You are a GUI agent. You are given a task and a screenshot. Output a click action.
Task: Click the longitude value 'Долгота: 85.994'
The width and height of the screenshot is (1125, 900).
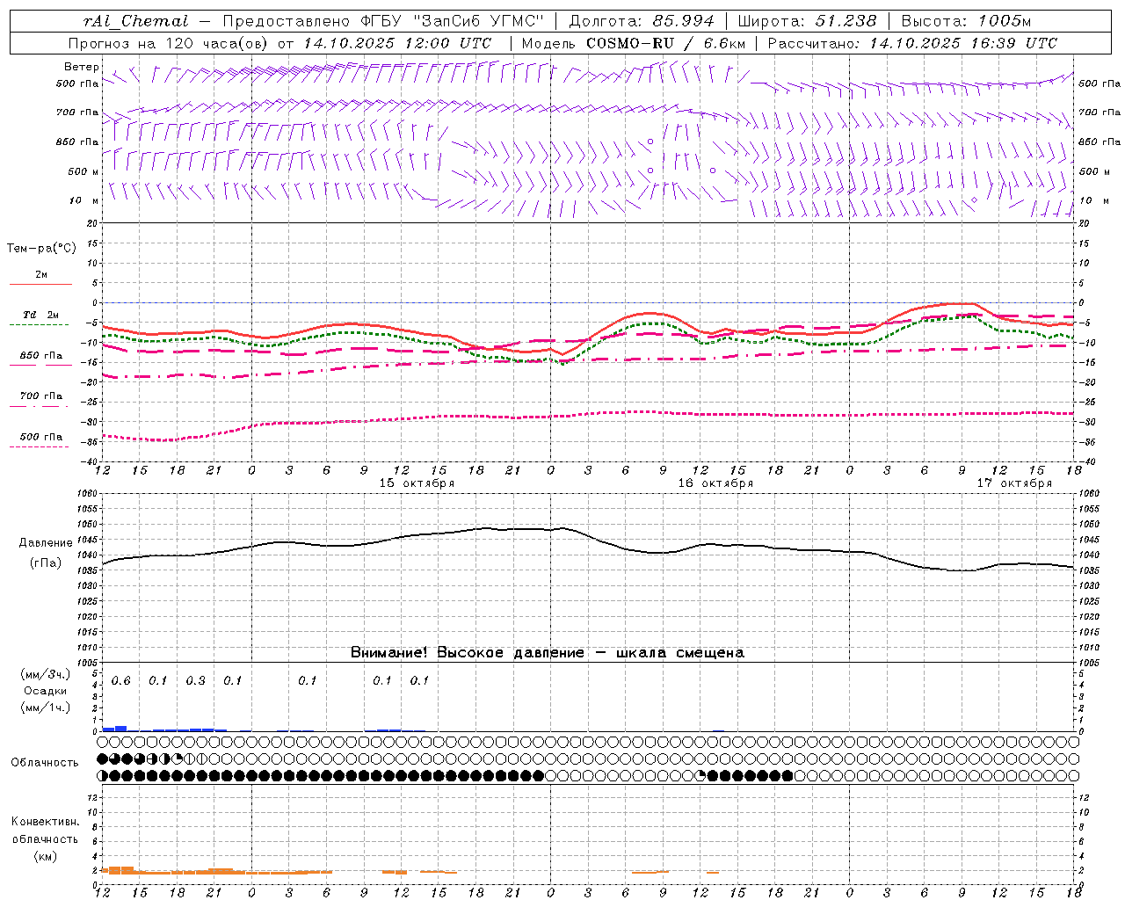642,21
